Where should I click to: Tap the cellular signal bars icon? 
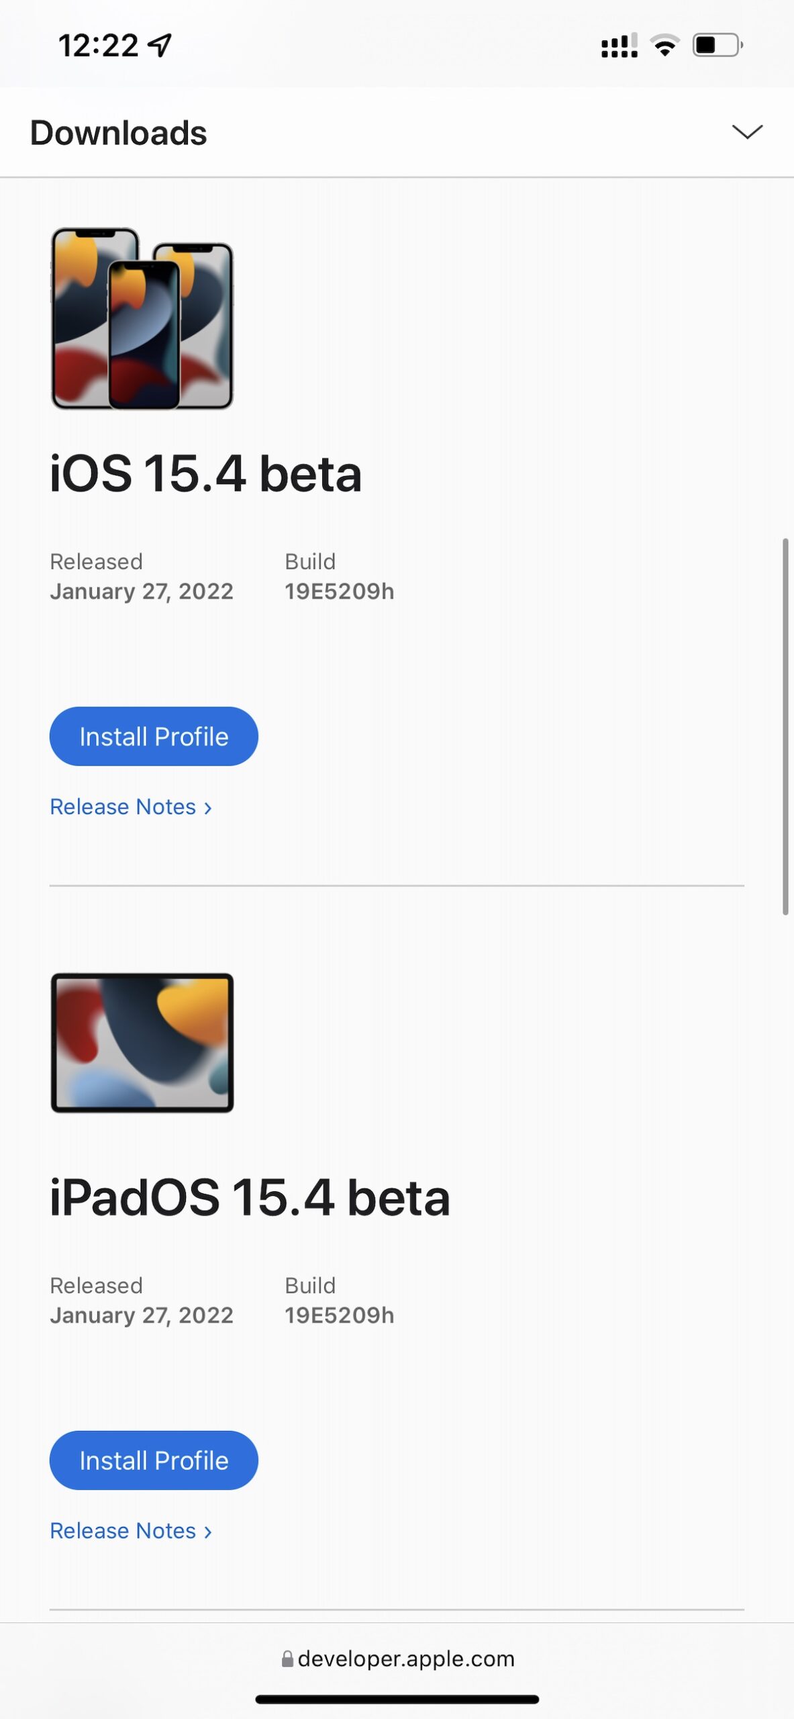click(619, 46)
